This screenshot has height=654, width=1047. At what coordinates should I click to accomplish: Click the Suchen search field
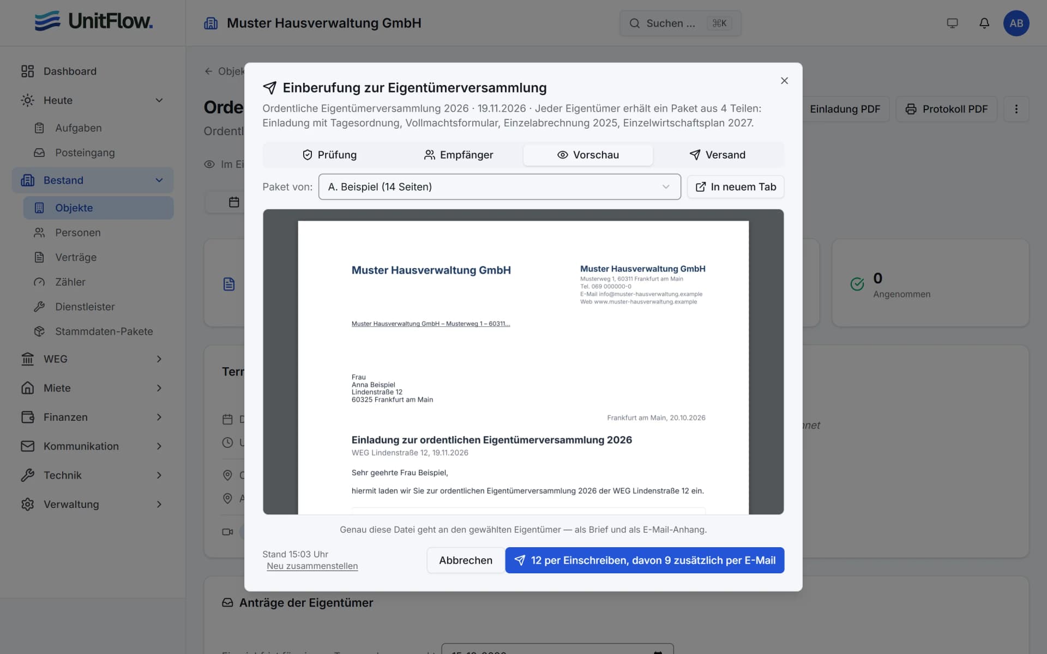(x=680, y=23)
